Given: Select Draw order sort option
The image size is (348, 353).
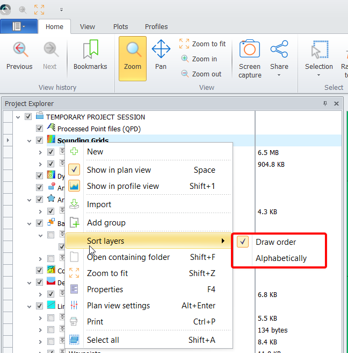Looking at the screenshot, I should tap(275, 242).
